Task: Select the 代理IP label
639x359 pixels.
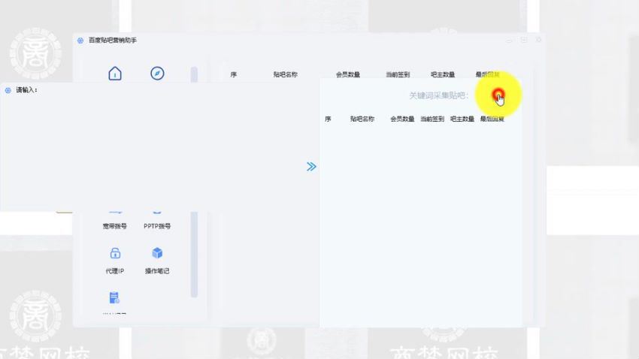Action: pos(114,270)
